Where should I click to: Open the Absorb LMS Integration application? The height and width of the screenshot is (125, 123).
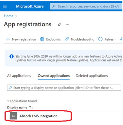(38, 116)
